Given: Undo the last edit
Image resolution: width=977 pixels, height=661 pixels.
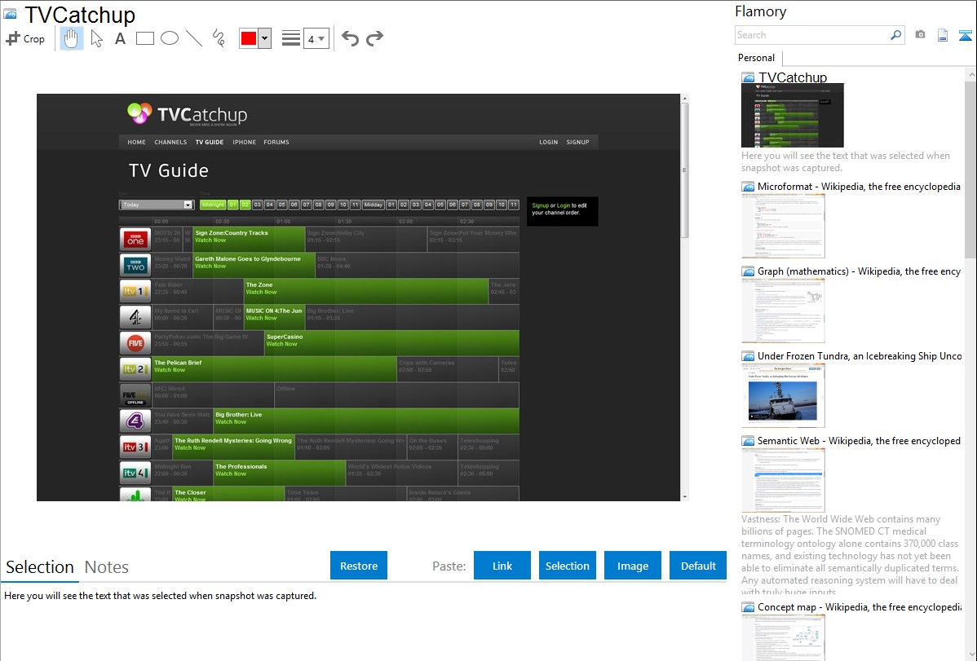Looking at the screenshot, I should point(350,38).
